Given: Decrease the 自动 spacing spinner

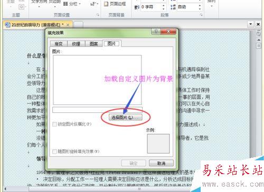Looking at the screenshot, I should (200, 9).
